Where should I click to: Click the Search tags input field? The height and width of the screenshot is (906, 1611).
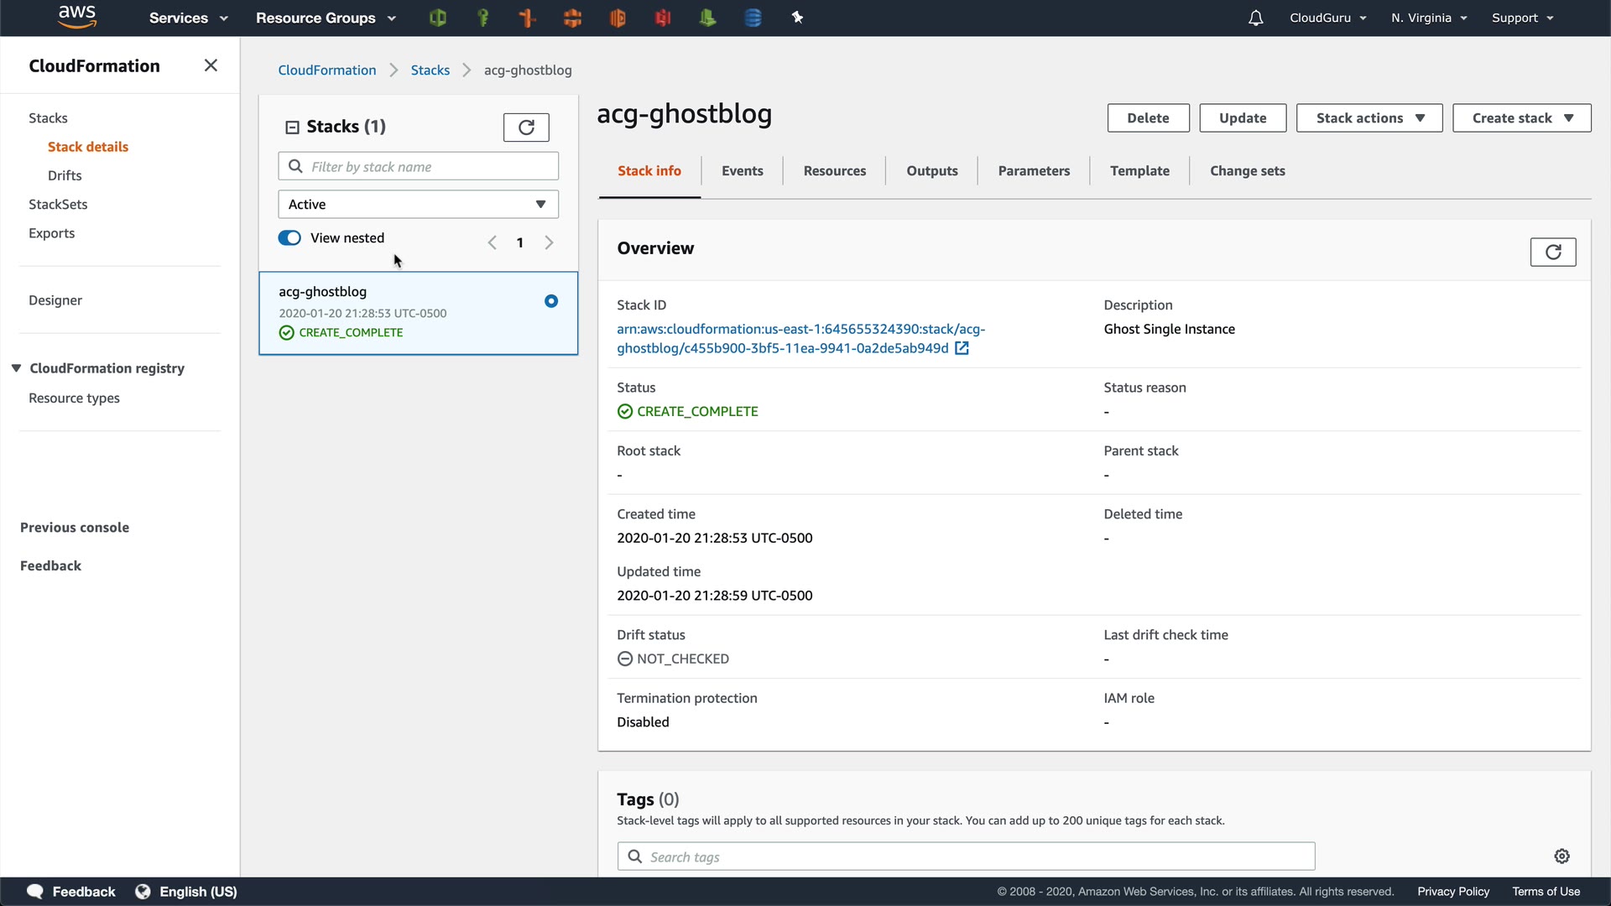pyautogui.click(x=965, y=857)
